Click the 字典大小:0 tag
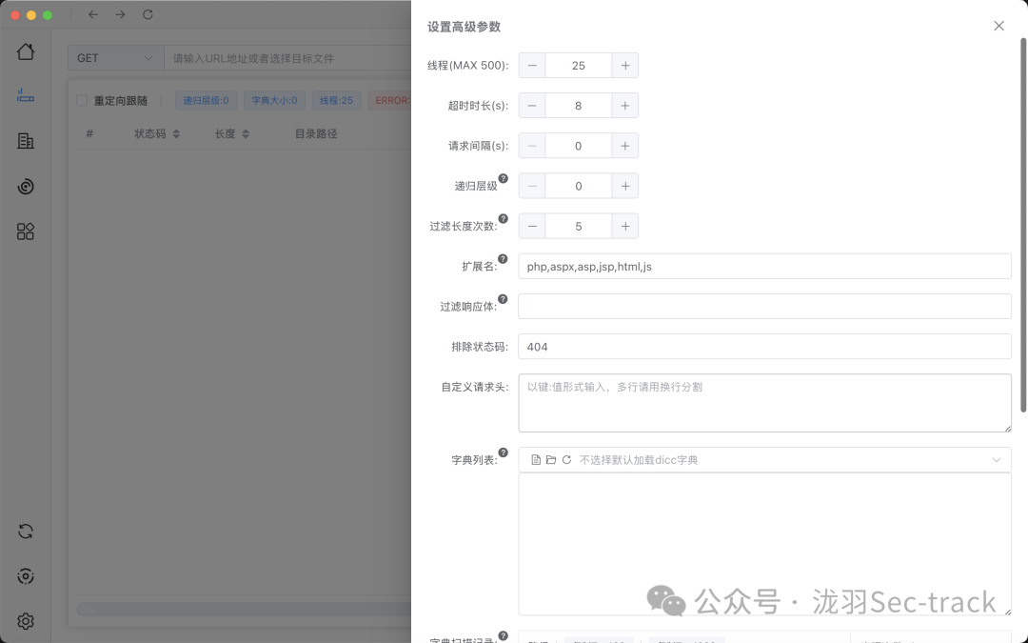This screenshot has height=643, width=1028. point(274,100)
